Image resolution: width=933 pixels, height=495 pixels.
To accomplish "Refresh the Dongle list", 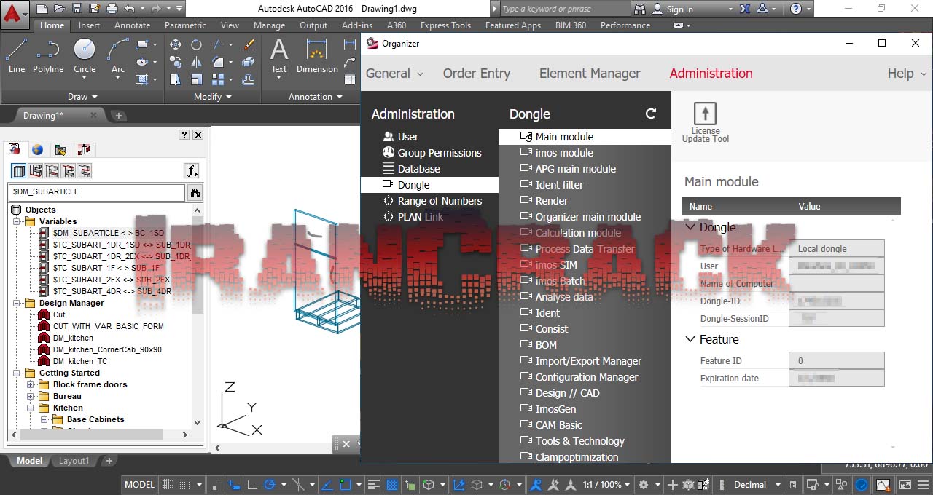I will (651, 114).
